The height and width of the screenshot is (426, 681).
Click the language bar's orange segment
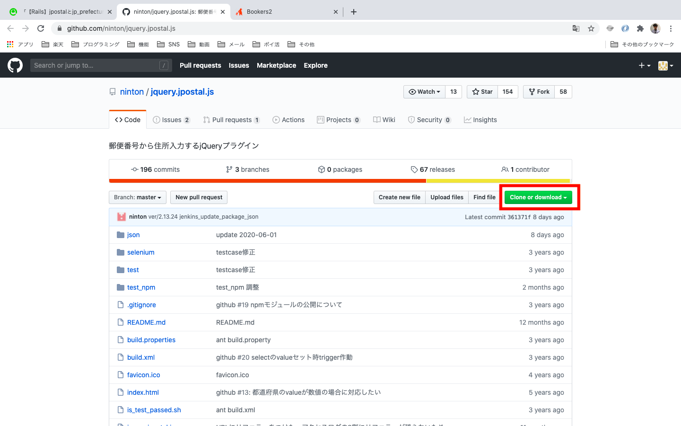tap(268, 181)
